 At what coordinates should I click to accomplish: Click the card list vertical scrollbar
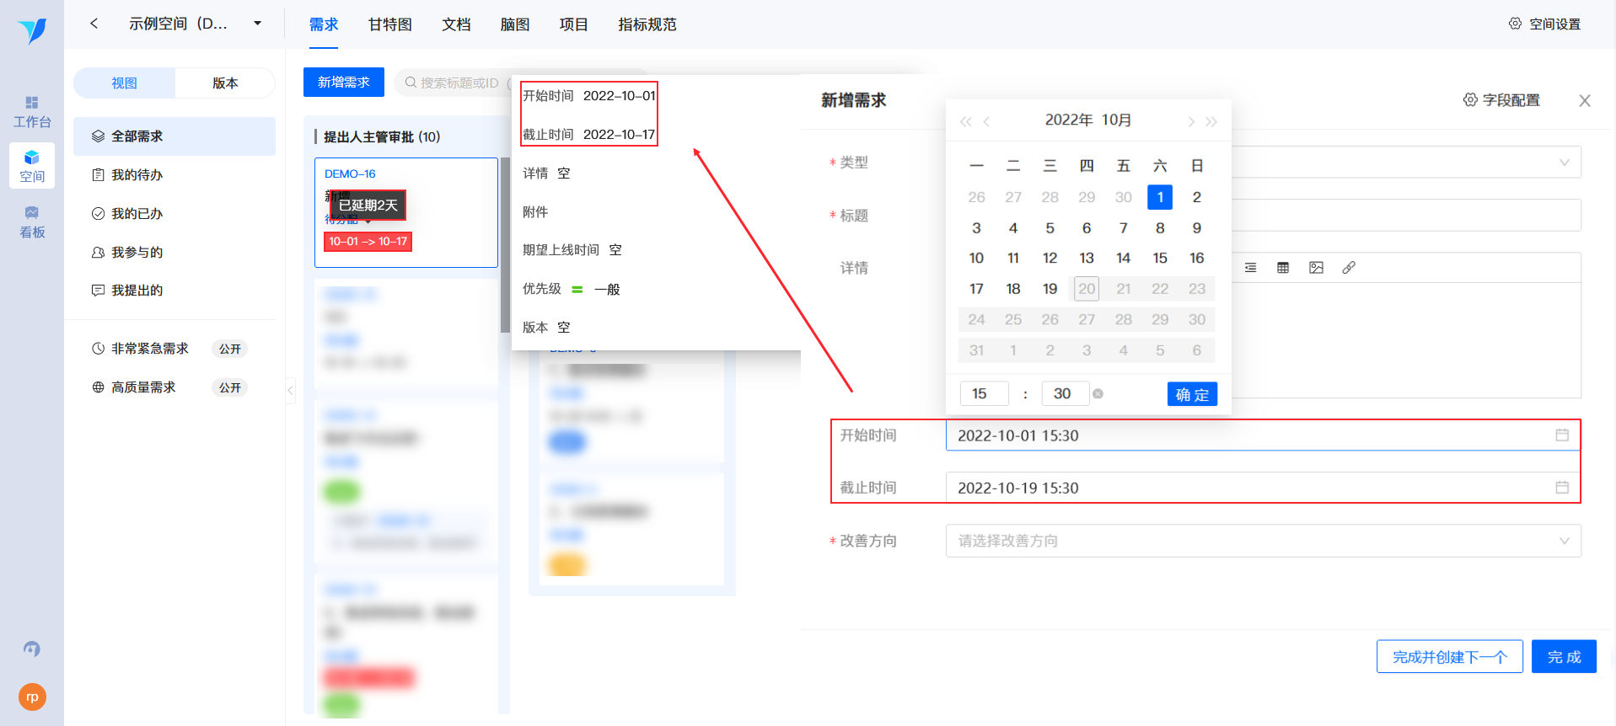[505, 245]
